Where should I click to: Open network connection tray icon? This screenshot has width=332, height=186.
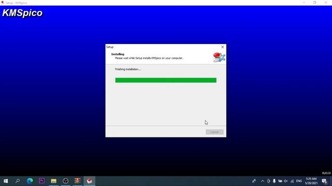coord(292,181)
